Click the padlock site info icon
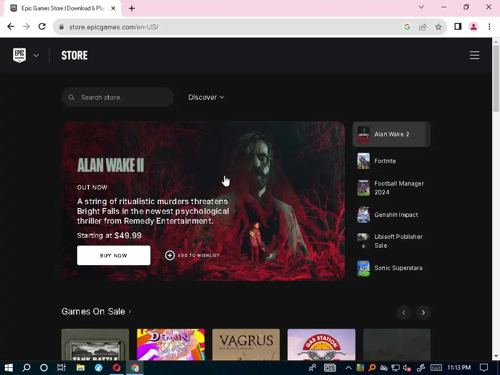Viewport: 500px width, 375px height. (62, 27)
